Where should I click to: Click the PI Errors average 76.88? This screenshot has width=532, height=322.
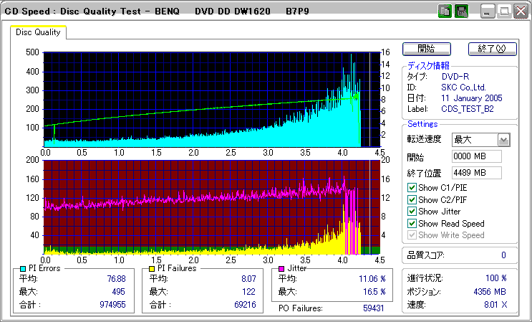[x=115, y=279]
